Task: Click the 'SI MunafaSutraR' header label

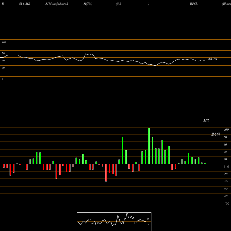Action: pos(57,4)
